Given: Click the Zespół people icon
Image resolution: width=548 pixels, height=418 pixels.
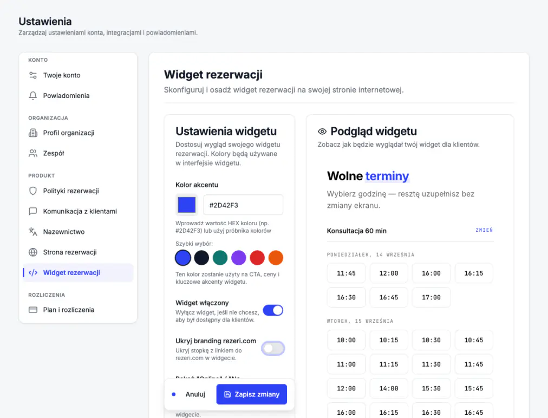Looking at the screenshot, I should coord(33,153).
